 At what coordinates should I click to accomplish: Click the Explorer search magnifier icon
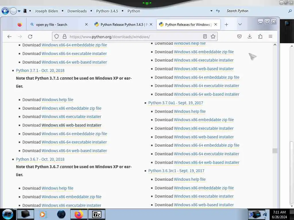click(x=290, y=11)
